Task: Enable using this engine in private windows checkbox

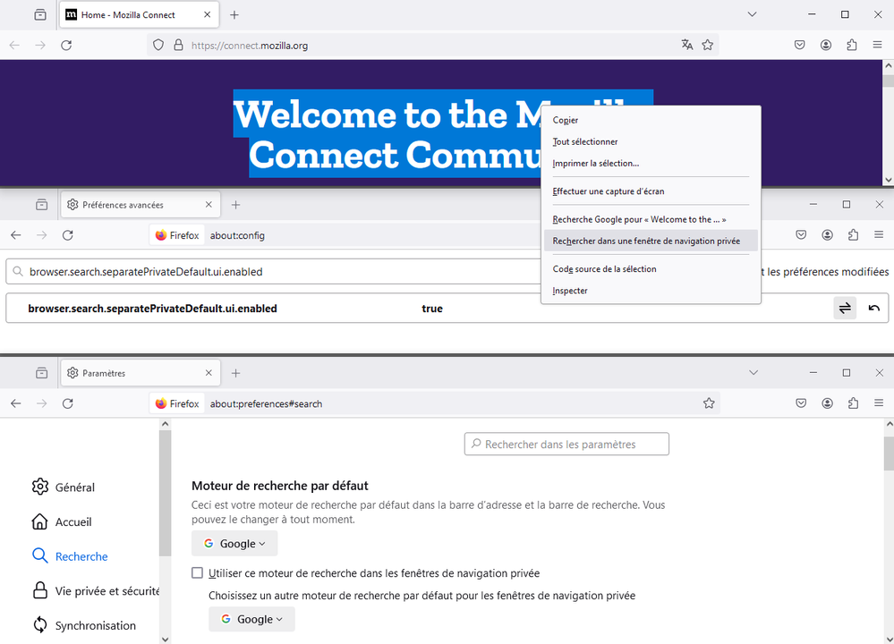Action: pyautogui.click(x=197, y=572)
